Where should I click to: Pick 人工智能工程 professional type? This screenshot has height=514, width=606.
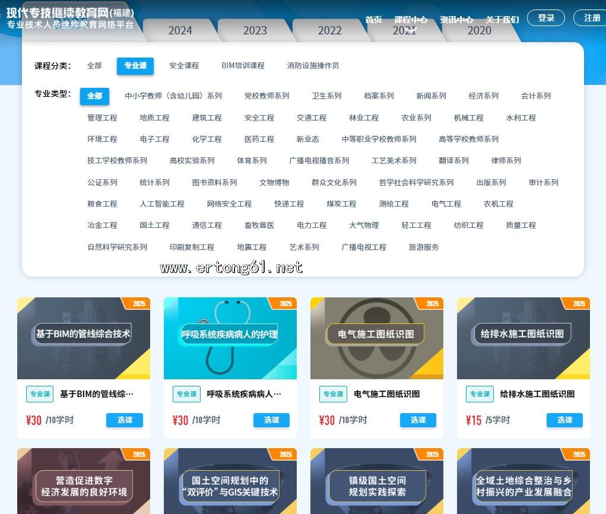[x=162, y=204]
